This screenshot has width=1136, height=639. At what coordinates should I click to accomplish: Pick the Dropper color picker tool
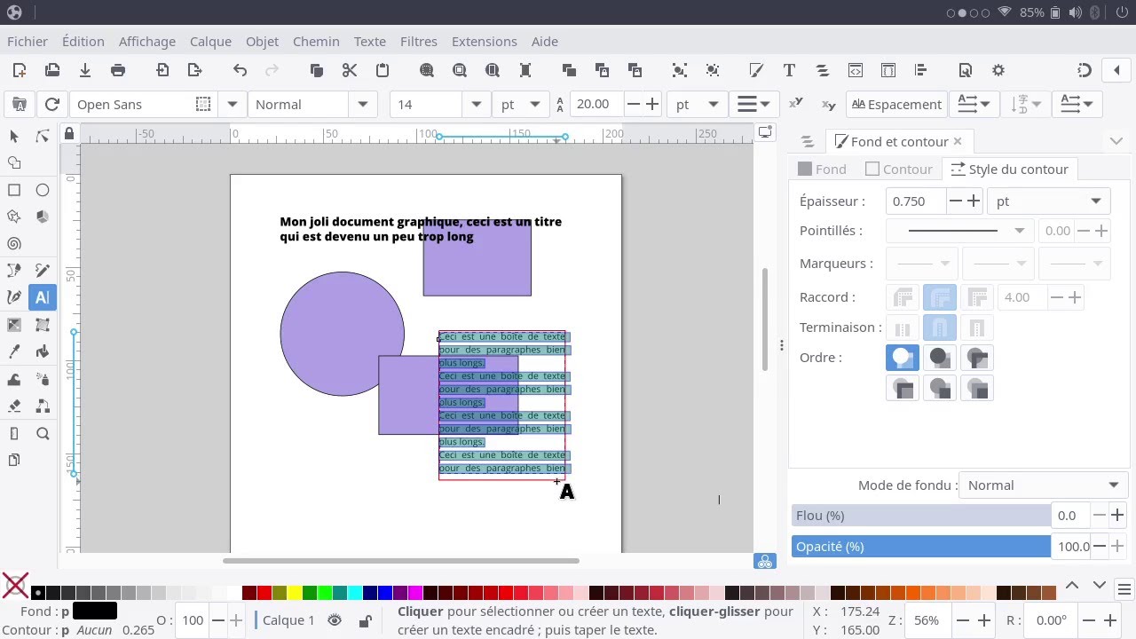point(14,351)
